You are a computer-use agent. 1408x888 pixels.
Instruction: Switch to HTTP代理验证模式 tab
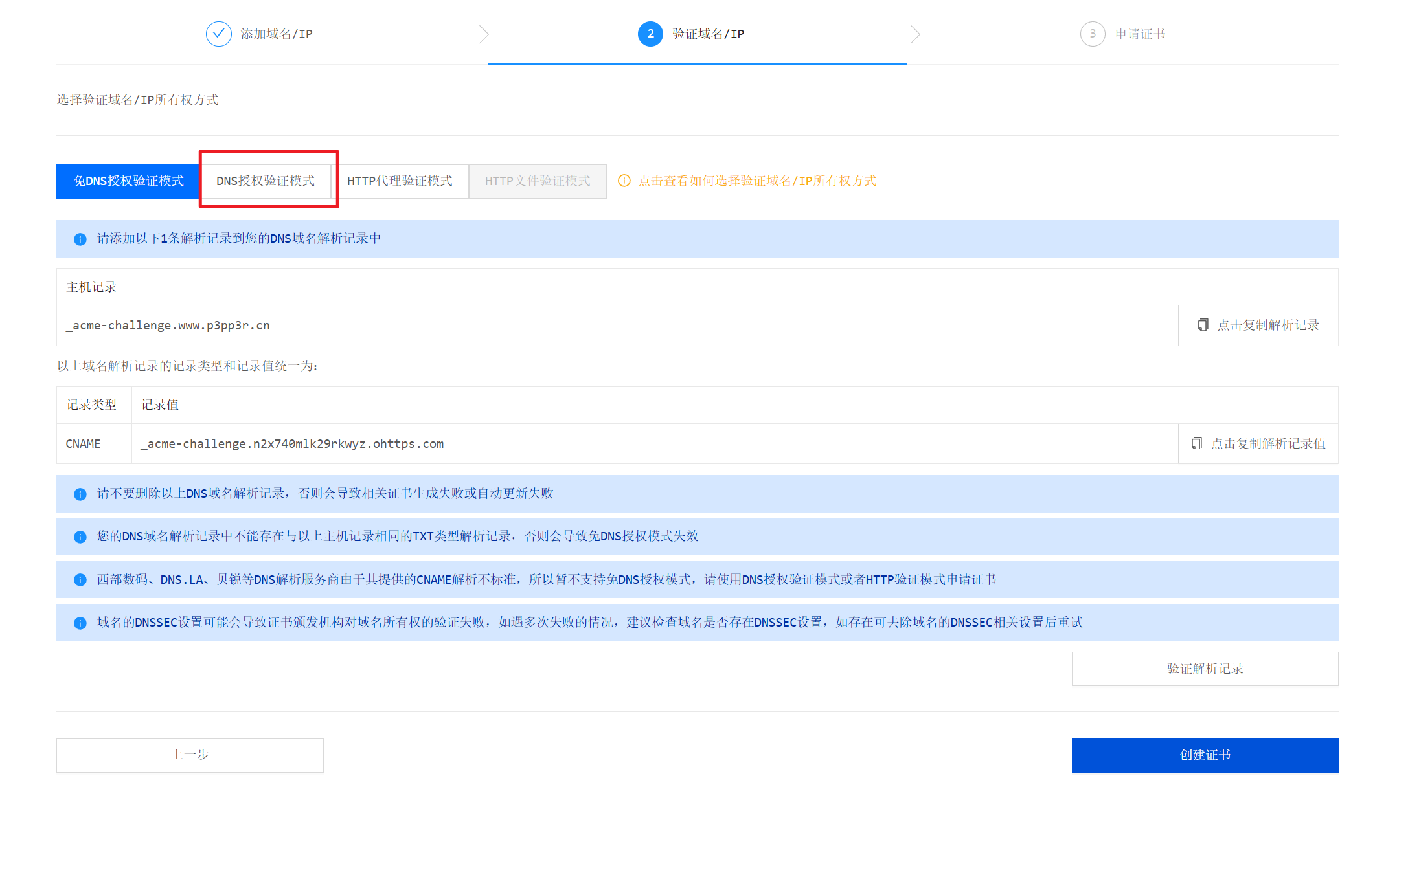tap(400, 181)
